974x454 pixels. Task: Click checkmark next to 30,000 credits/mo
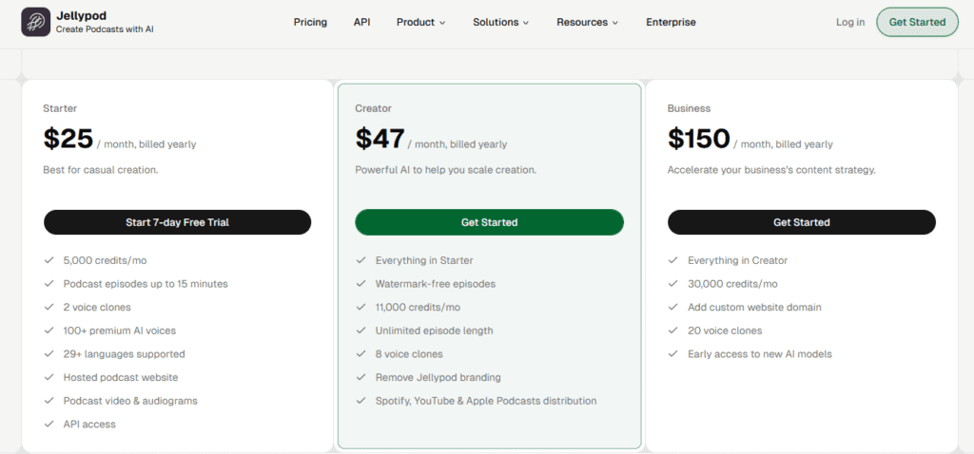(x=672, y=284)
